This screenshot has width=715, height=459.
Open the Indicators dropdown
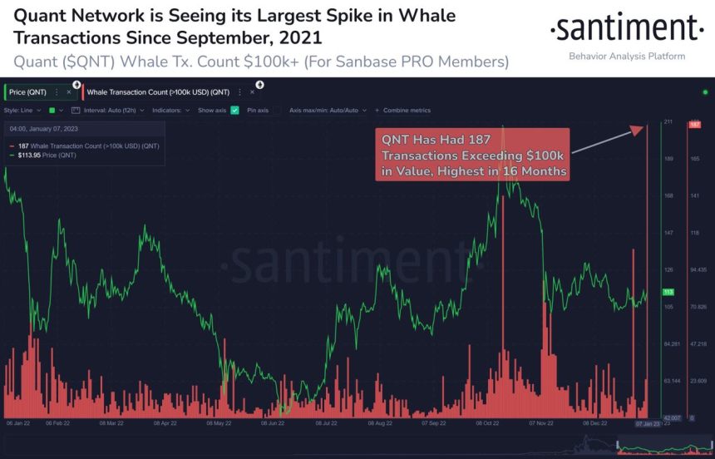(171, 111)
